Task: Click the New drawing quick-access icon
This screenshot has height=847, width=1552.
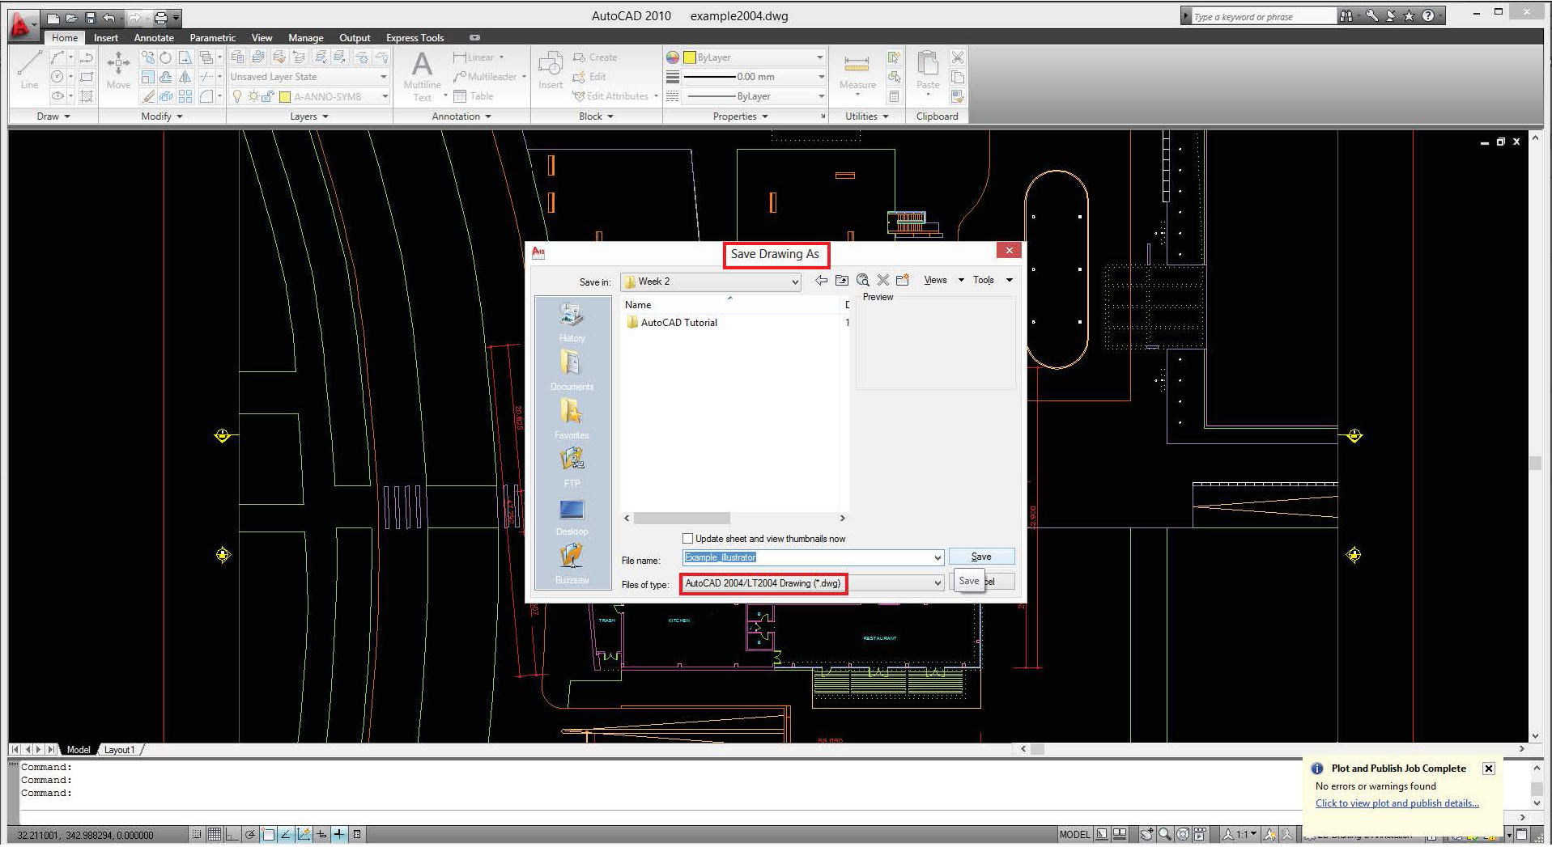Action: tap(53, 17)
